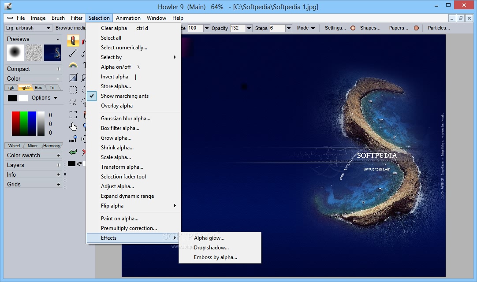This screenshot has width=477, height=282.
Task: Click the 100% zoom pin tool
Action: coord(73,139)
